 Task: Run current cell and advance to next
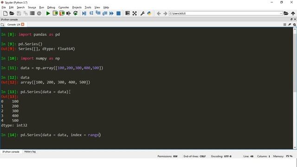click(62, 13)
